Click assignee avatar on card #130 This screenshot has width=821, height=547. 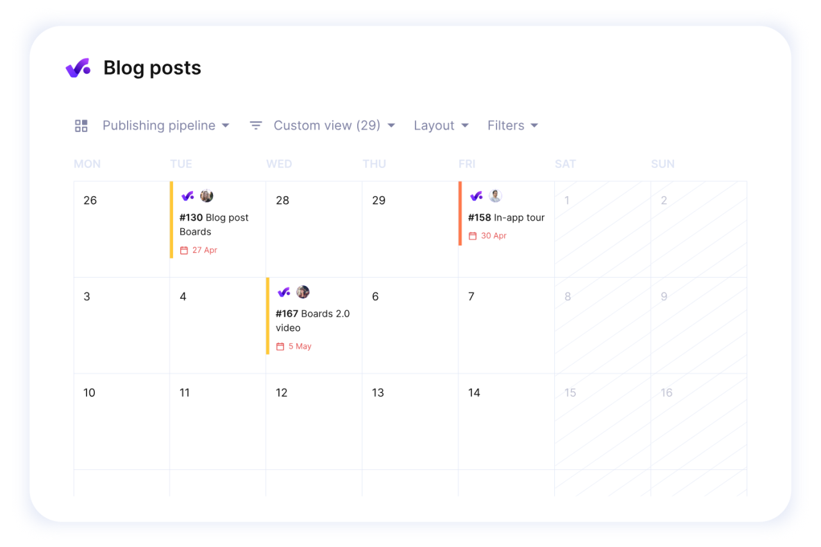tap(207, 196)
